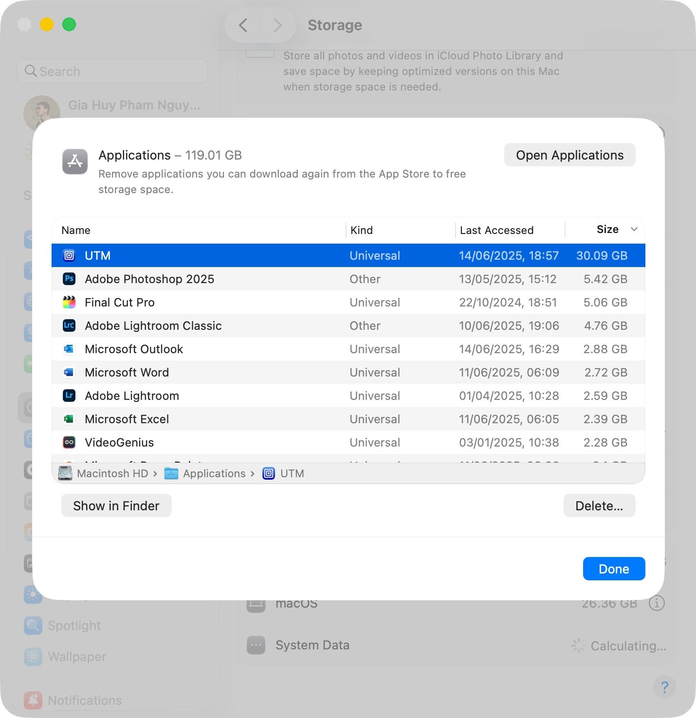Click the Applications folder icon in path bar
Screen dimensions: 696x718
(171, 473)
